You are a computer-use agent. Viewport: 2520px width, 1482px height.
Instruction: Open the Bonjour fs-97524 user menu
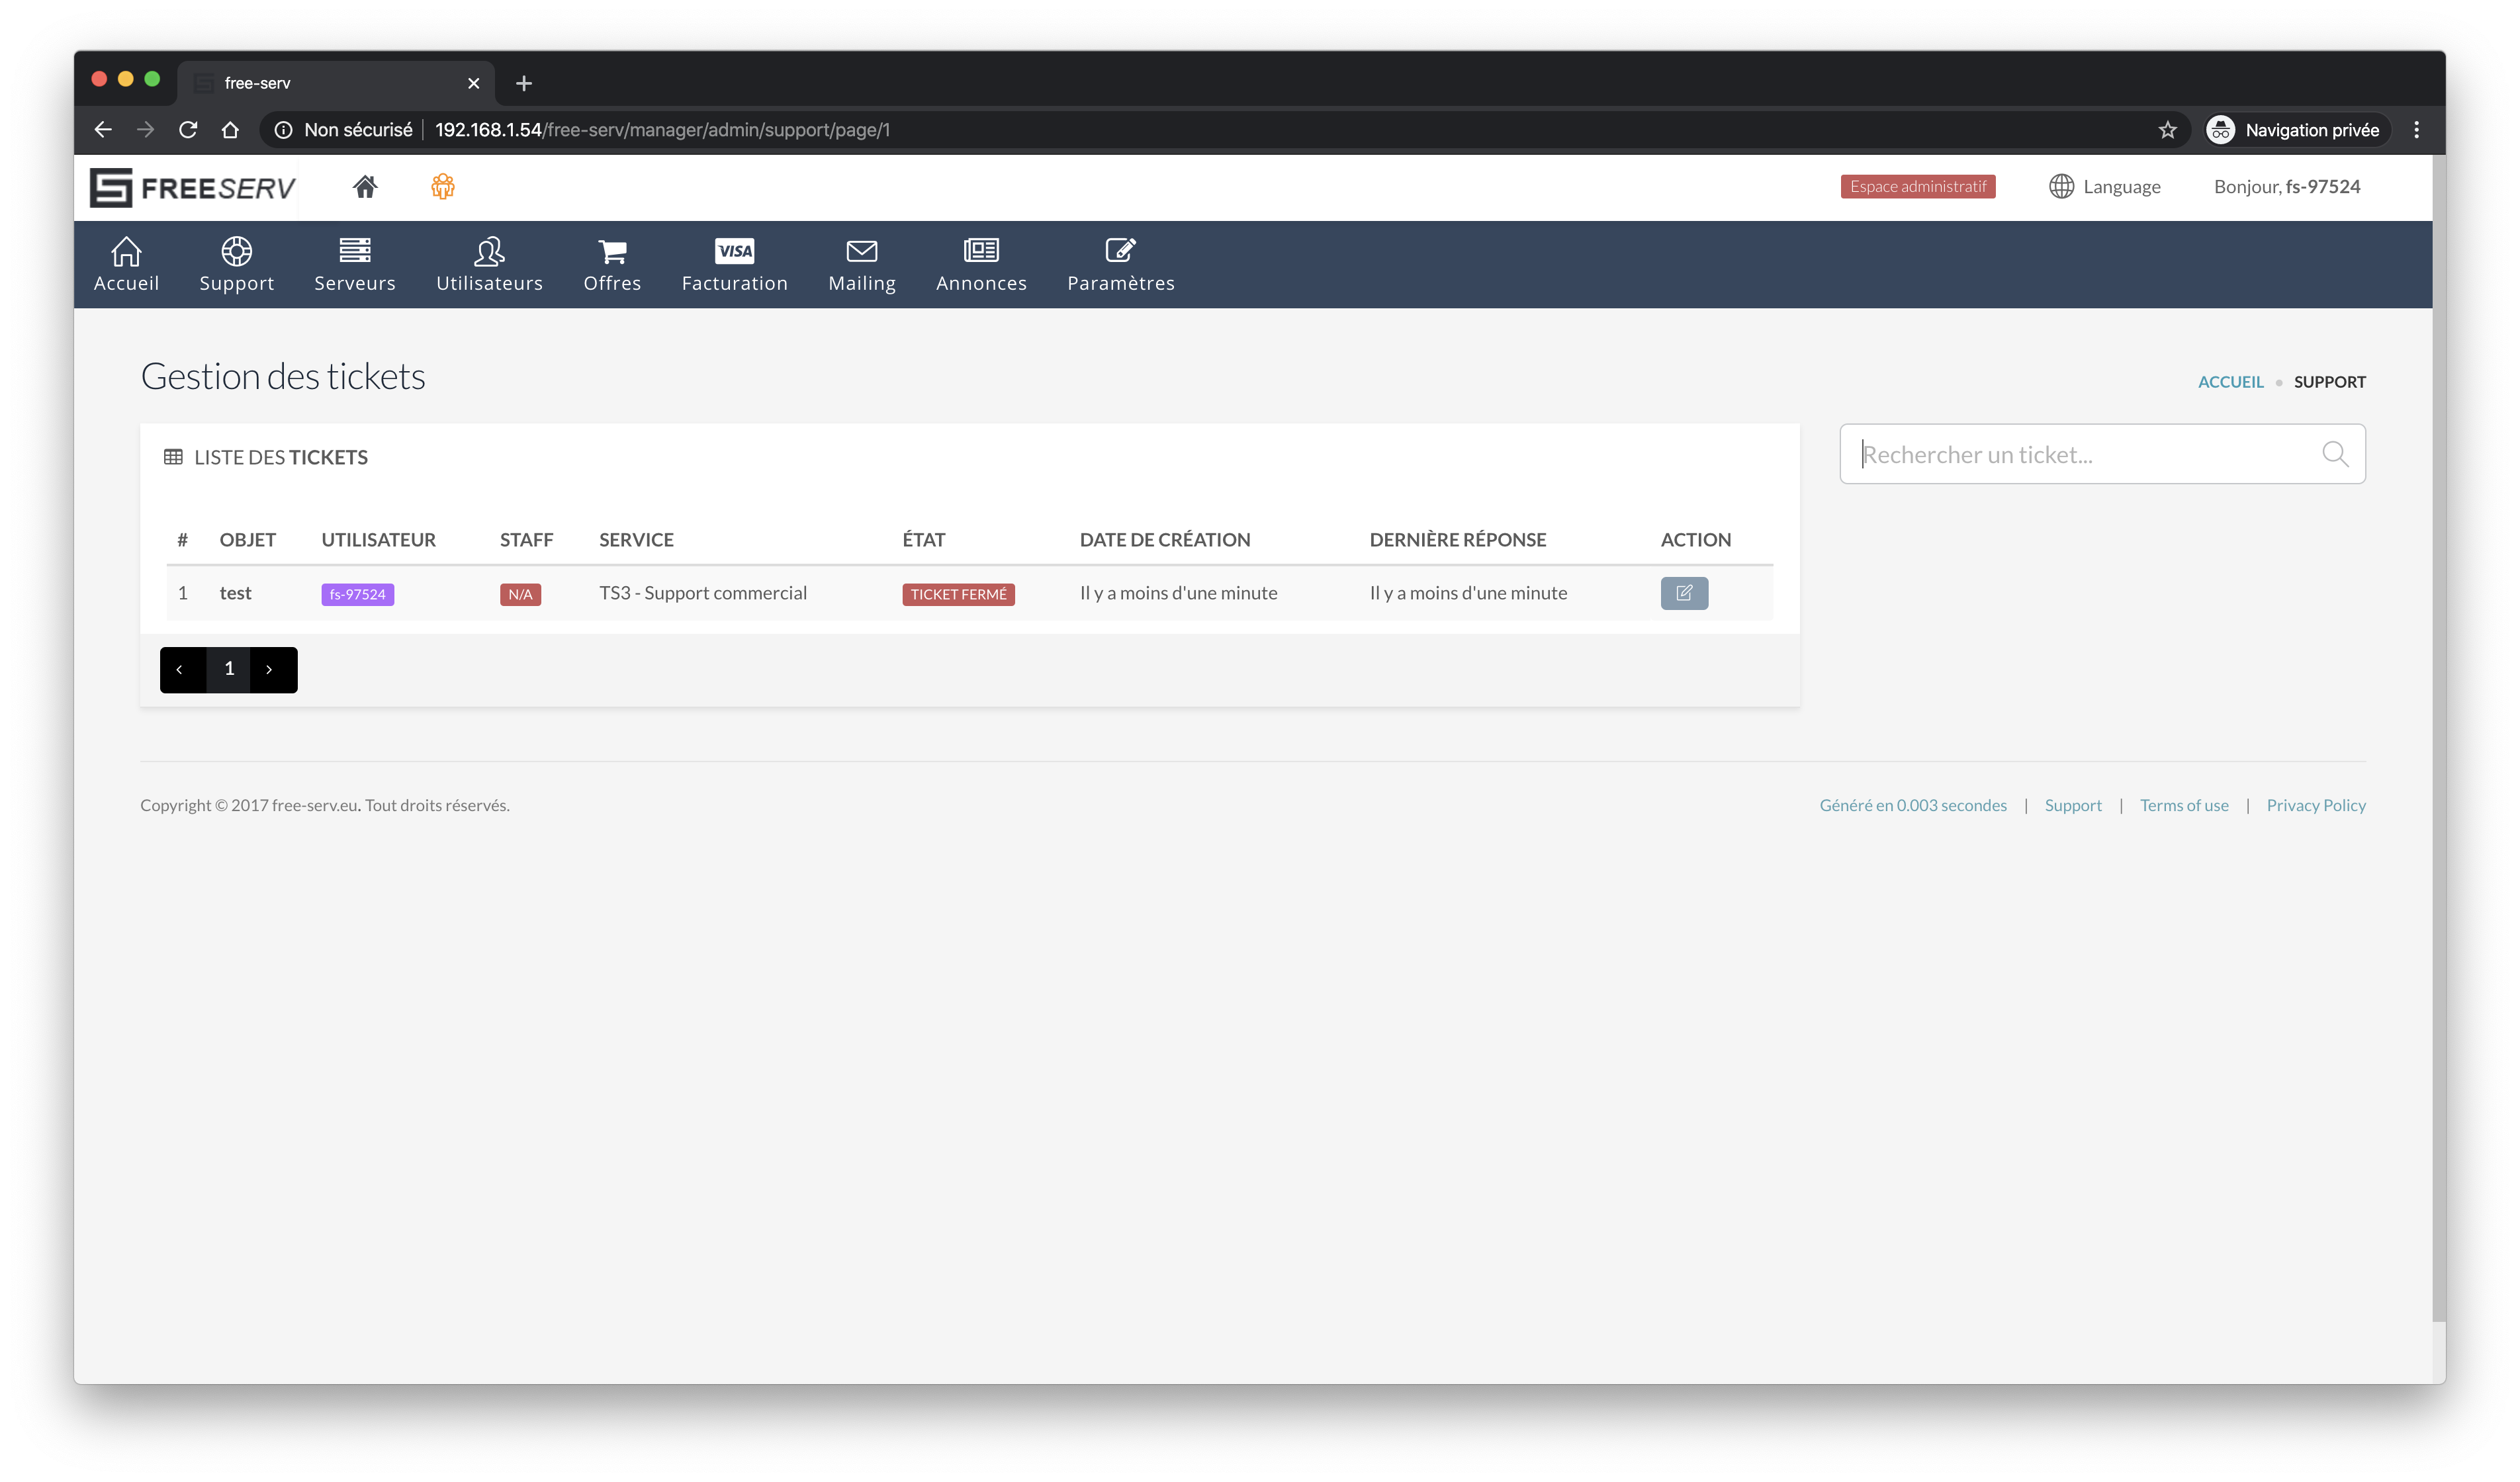(2286, 187)
